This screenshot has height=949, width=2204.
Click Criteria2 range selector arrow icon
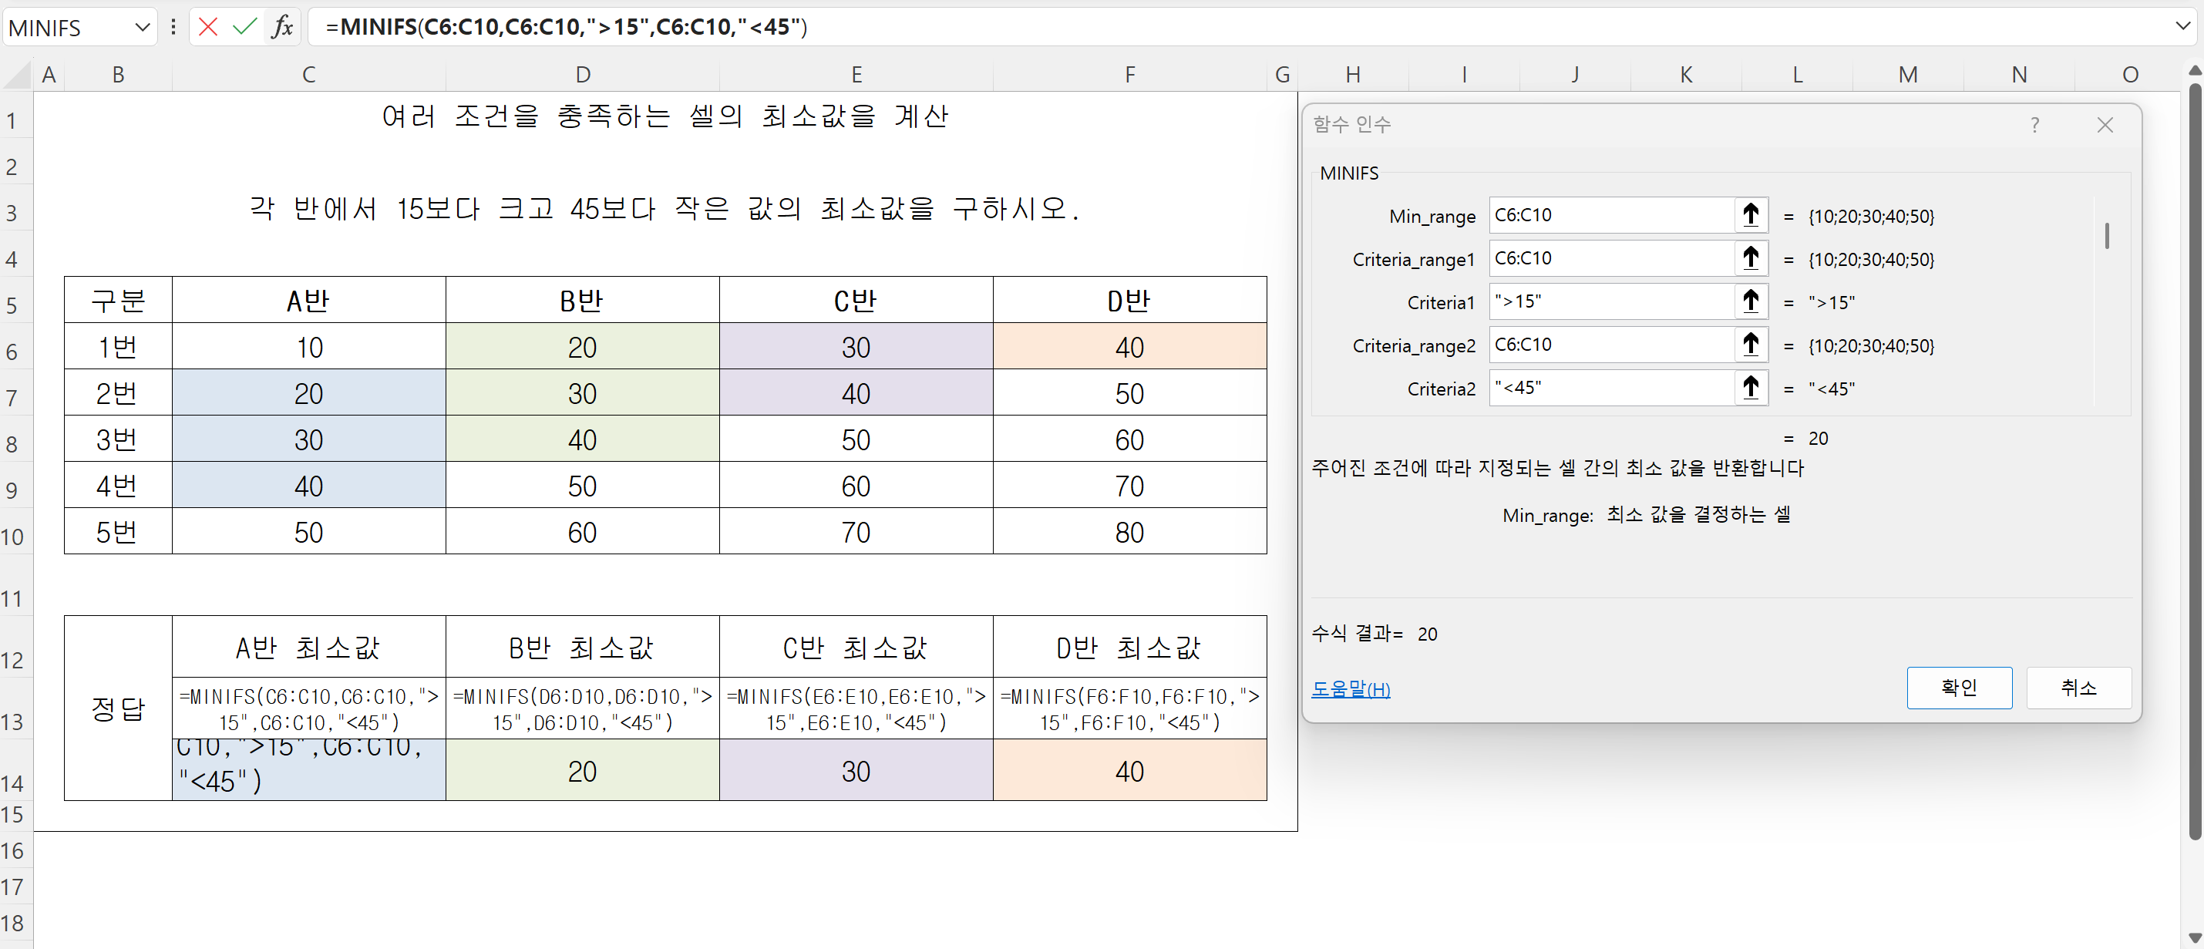click(1751, 388)
